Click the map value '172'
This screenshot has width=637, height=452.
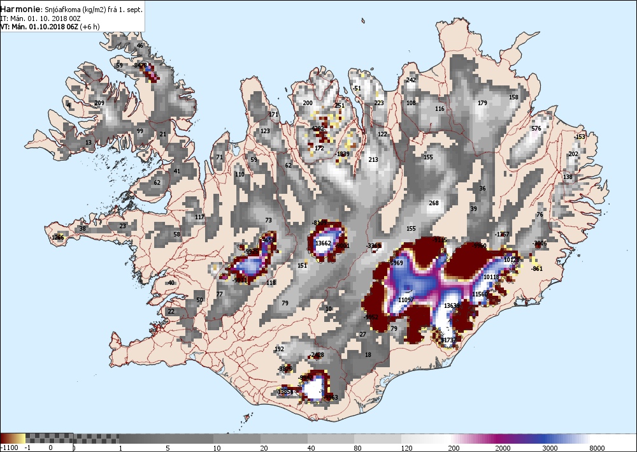coord(319,149)
